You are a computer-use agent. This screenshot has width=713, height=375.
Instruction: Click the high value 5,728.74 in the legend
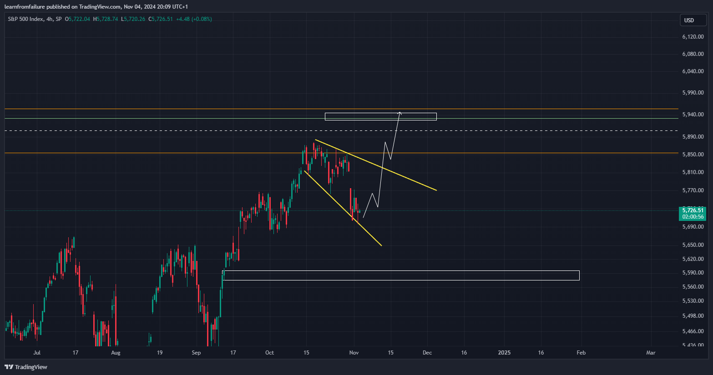pyautogui.click(x=107, y=19)
